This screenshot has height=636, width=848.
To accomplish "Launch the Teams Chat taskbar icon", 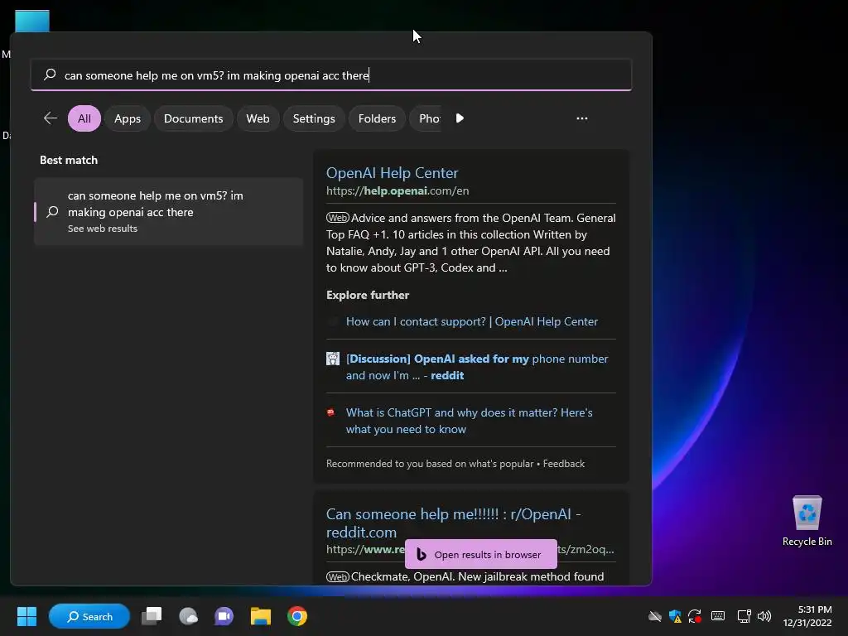I will coord(224,616).
